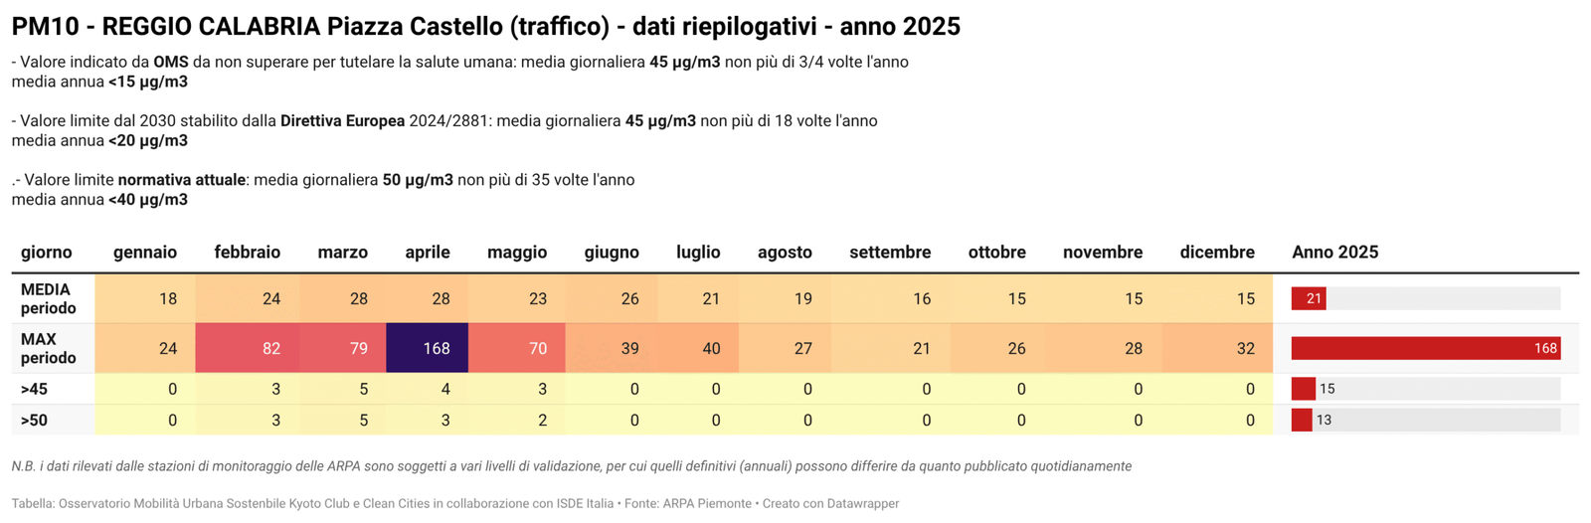
Task: Click the red bar labeled 21
Action: click(x=1308, y=298)
